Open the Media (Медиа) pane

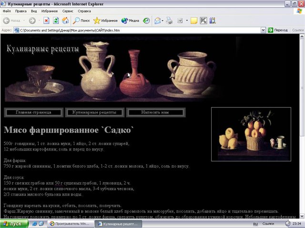(130, 21)
